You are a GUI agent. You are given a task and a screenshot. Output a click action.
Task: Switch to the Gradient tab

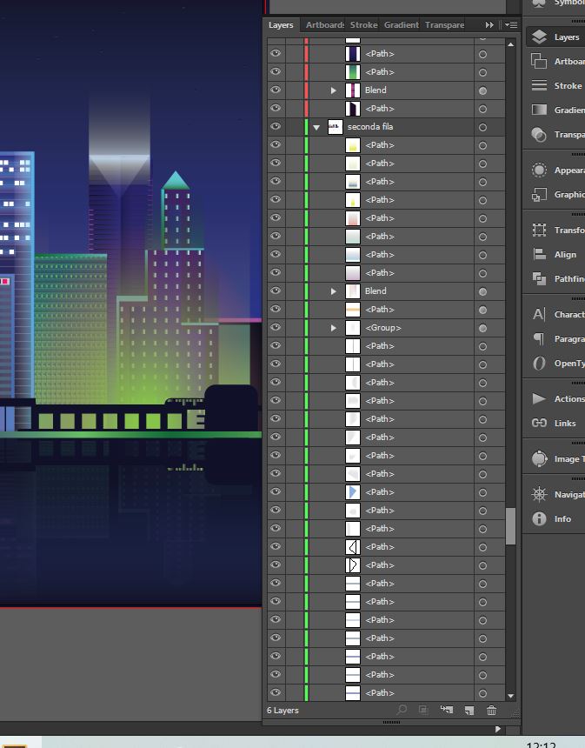coord(401,25)
